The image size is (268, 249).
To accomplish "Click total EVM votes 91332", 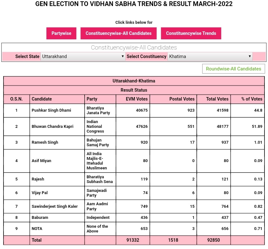I will click(x=133, y=240).
